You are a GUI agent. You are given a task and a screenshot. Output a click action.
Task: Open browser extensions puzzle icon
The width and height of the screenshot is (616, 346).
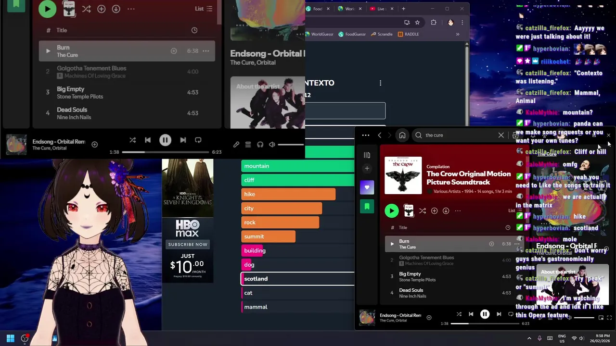[x=434, y=22]
